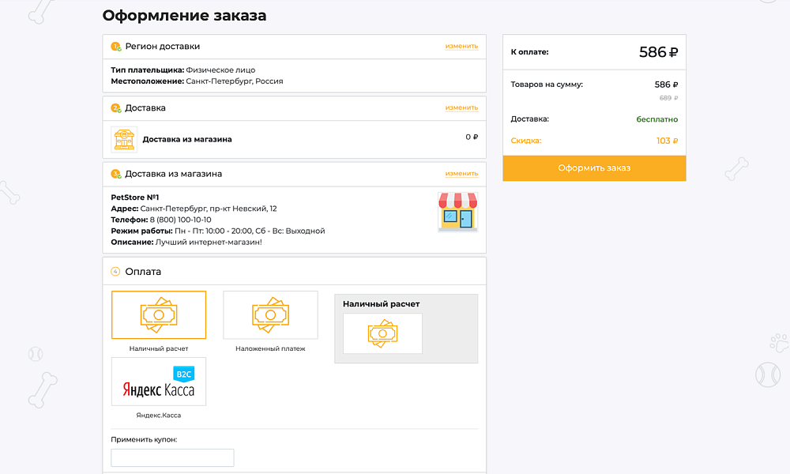Click the бесплатно delivery label
The image size is (790, 474).
657,118
